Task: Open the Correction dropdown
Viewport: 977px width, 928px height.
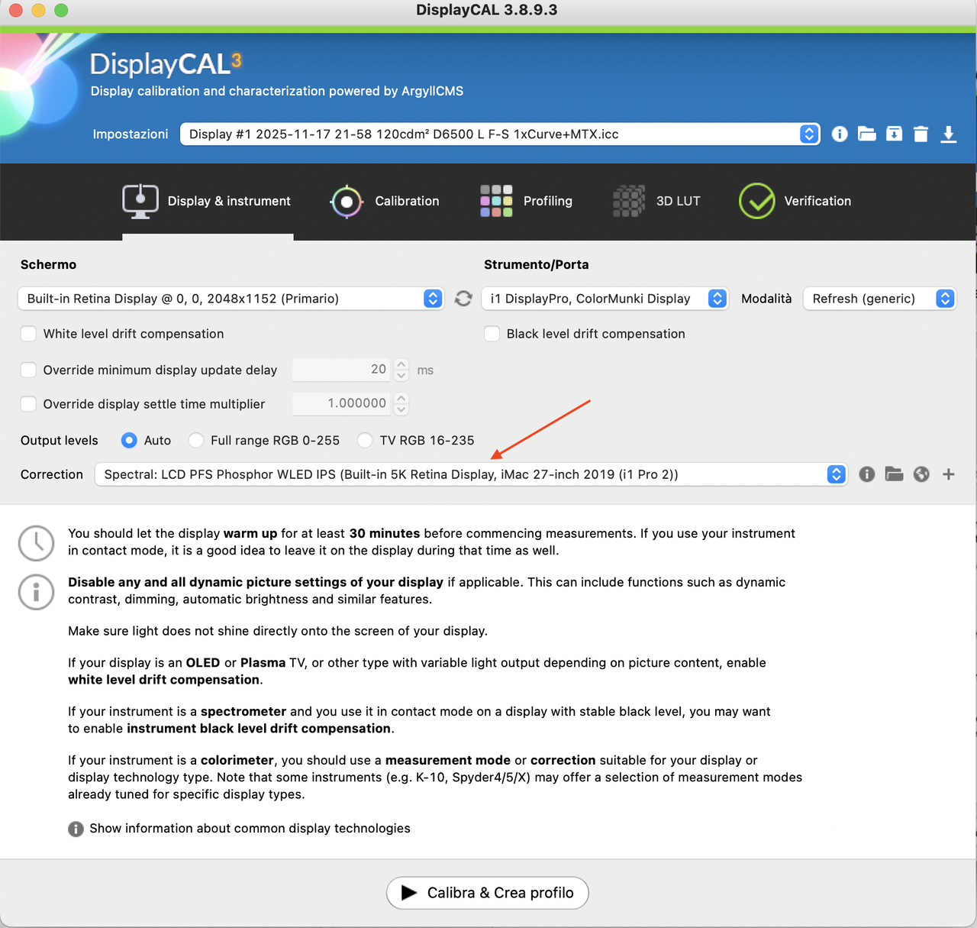Action: [x=471, y=474]
